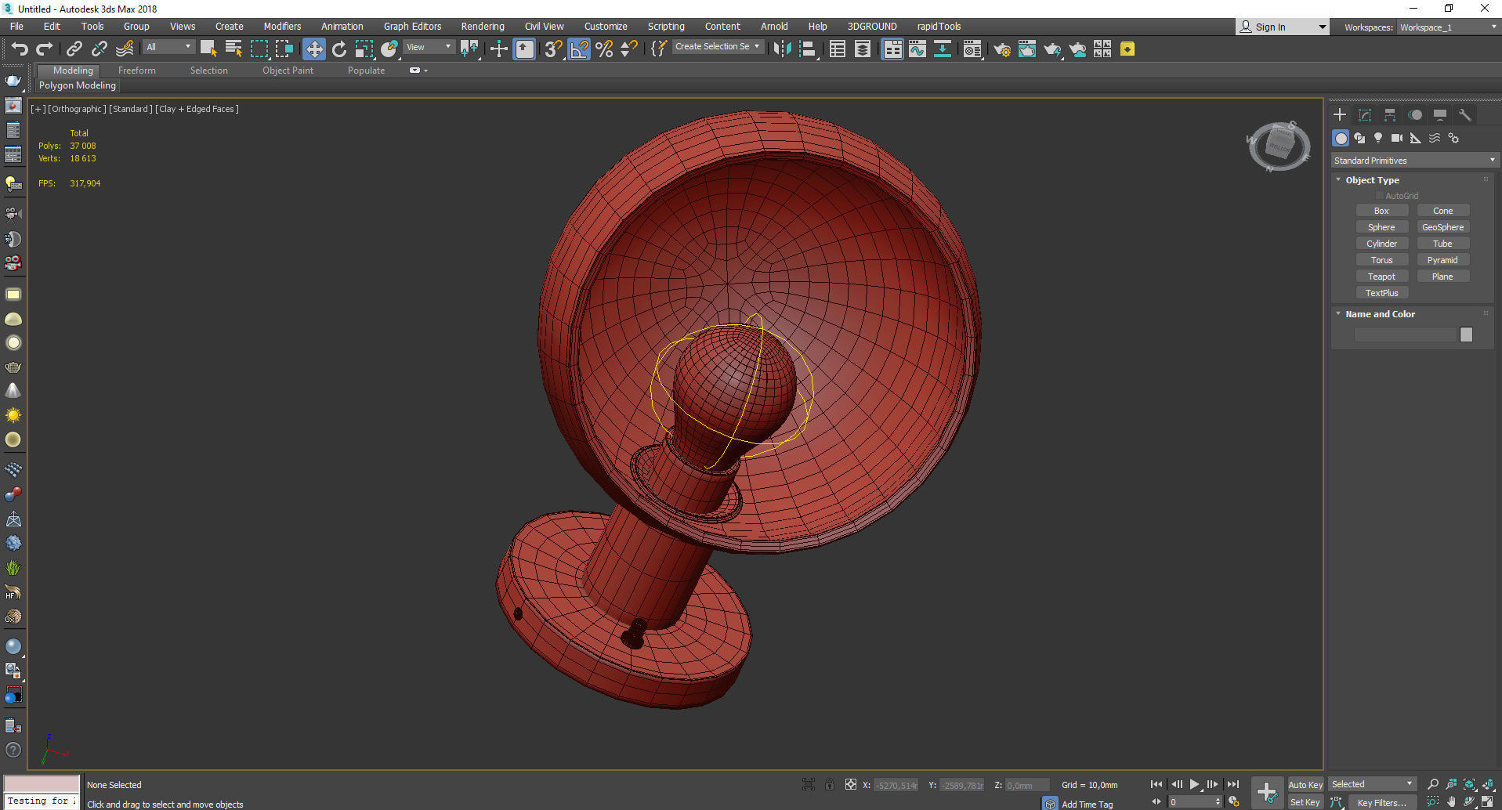The image size is (1502, 810).
Task: Click the Undo arrow icon
Action: (19, 49)
